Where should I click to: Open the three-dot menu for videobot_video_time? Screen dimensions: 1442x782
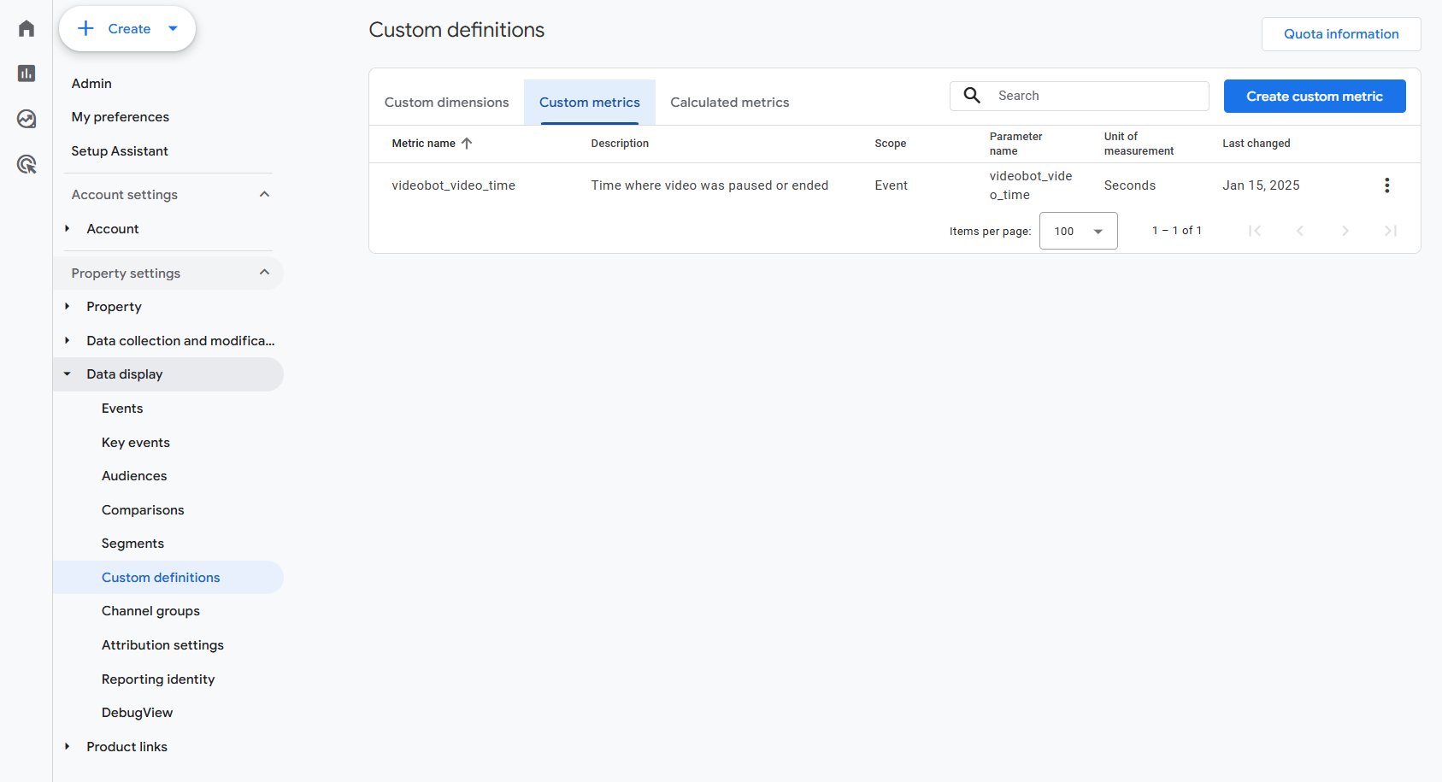(1386, 185)
